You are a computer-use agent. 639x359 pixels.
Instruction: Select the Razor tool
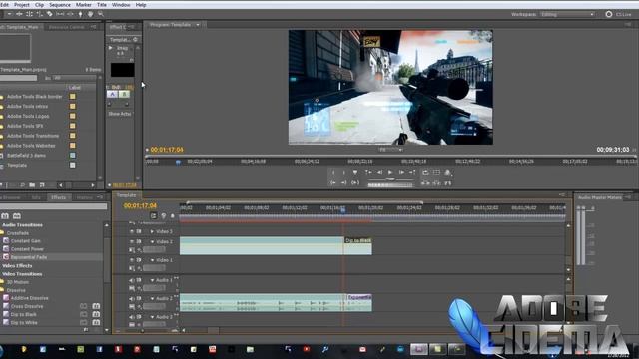[50, 14]
